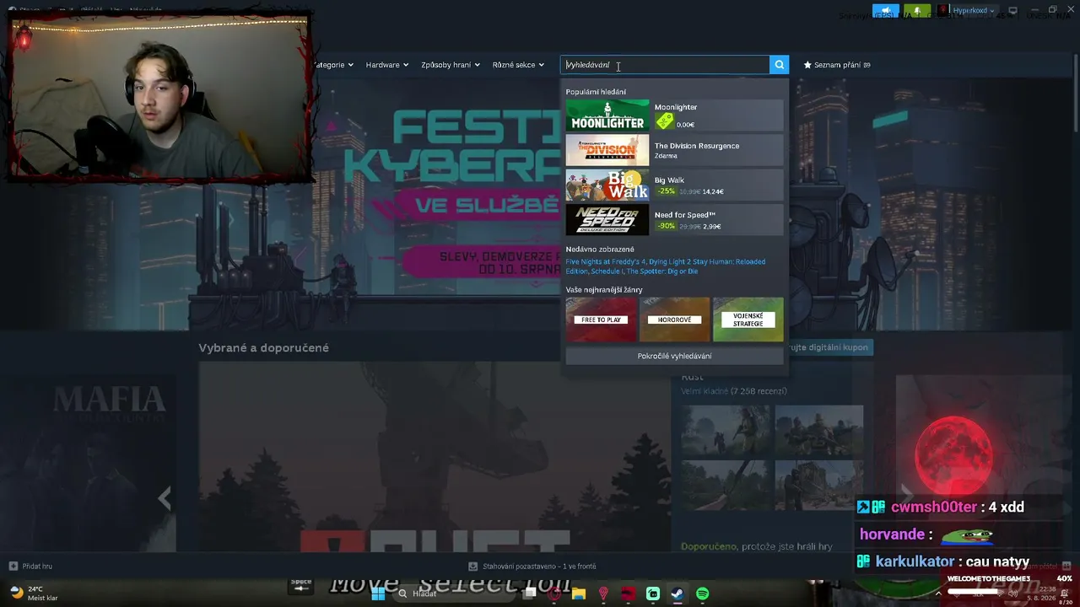Click the Big Walk cover thumbnail
Screen dimensions: 1080x607
pyautogui.click(x=607, y=185)
